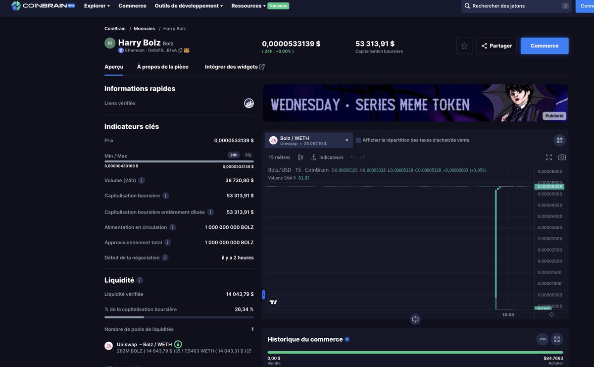Open chart axis settings gear

pos(551,315)
